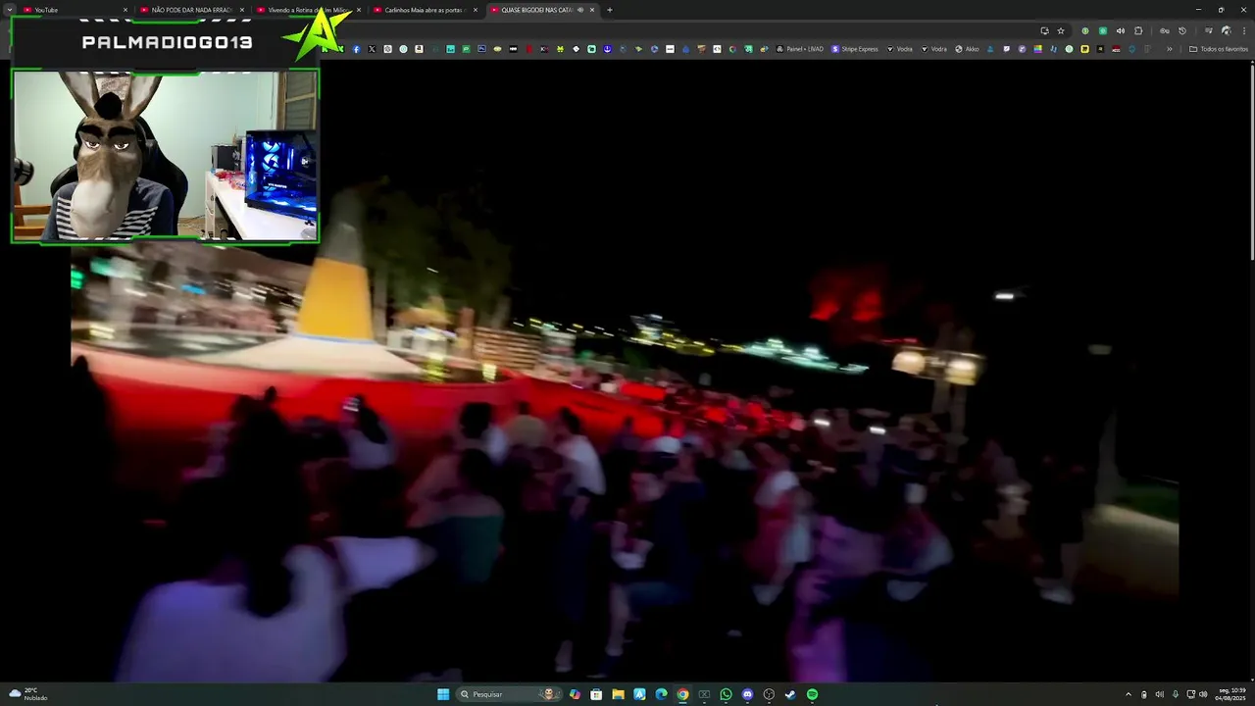Show hidden system tray icons

[1129, 694]
